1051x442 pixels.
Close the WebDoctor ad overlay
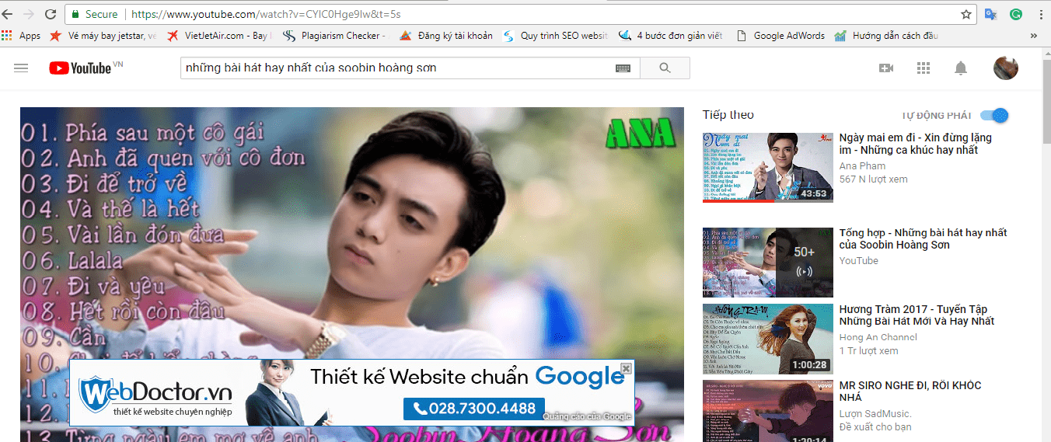pyautogui.click(x=626, y=368)
